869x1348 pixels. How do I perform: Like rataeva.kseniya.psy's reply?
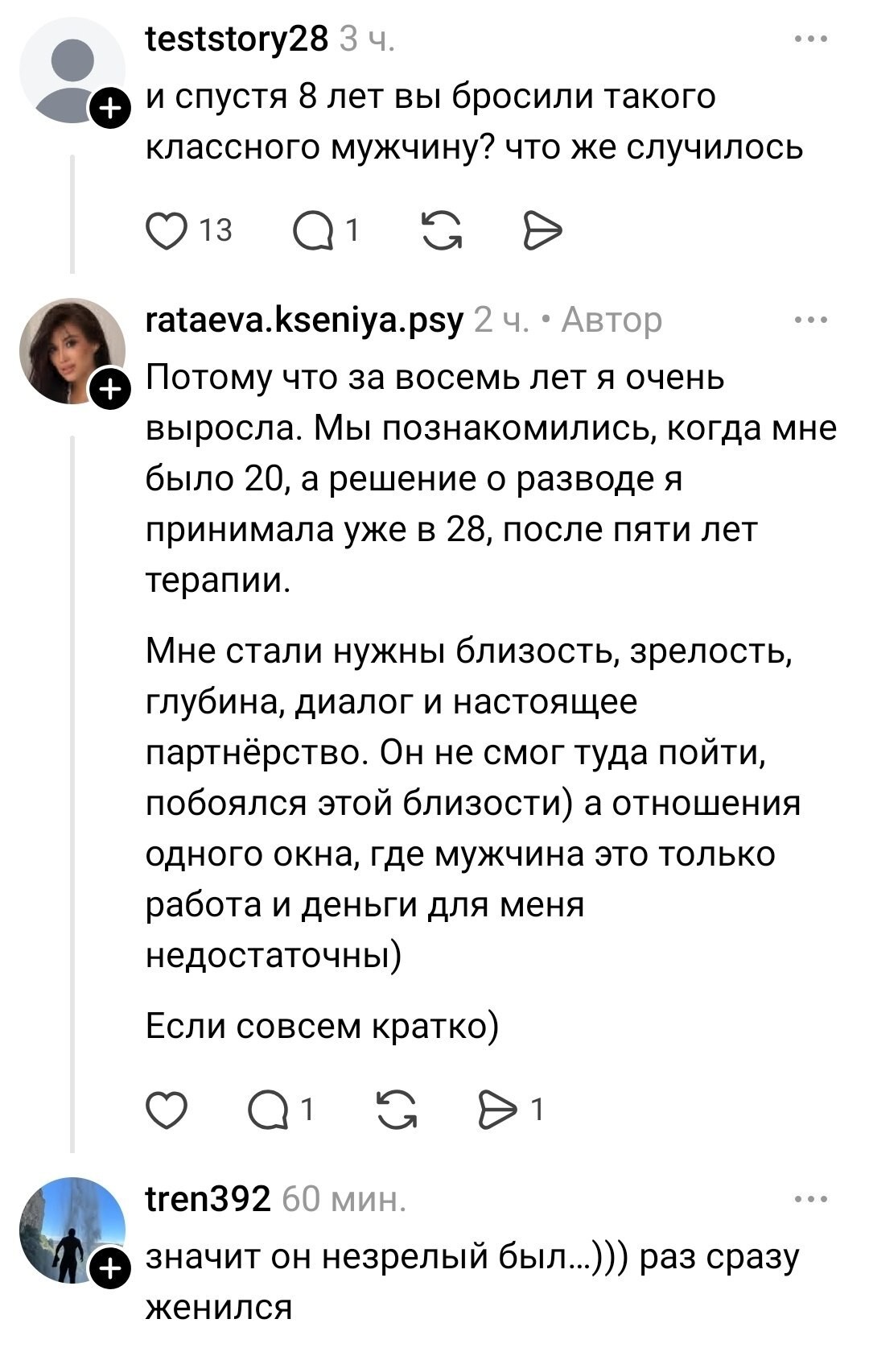(x=166, y=1110)
